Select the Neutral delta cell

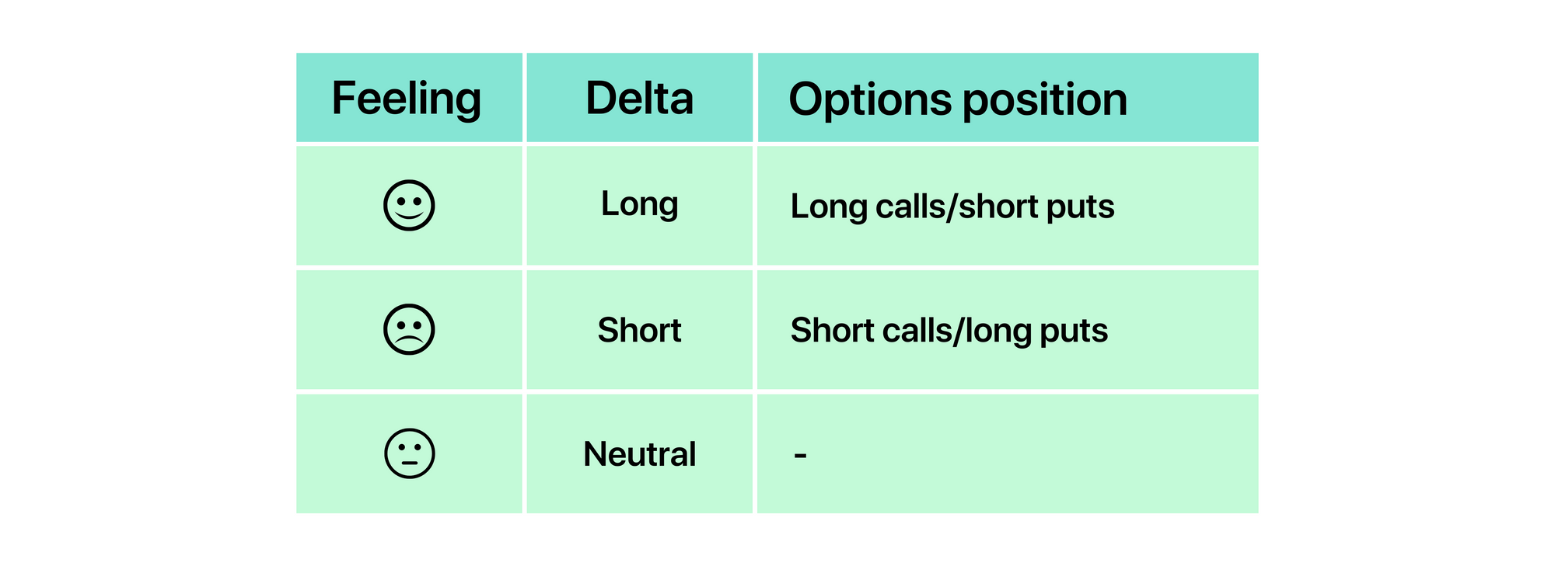pos(640,453)
